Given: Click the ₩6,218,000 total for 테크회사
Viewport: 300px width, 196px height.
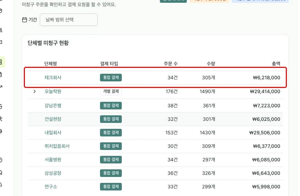Looking at the screenshot, I should (266, 78).
